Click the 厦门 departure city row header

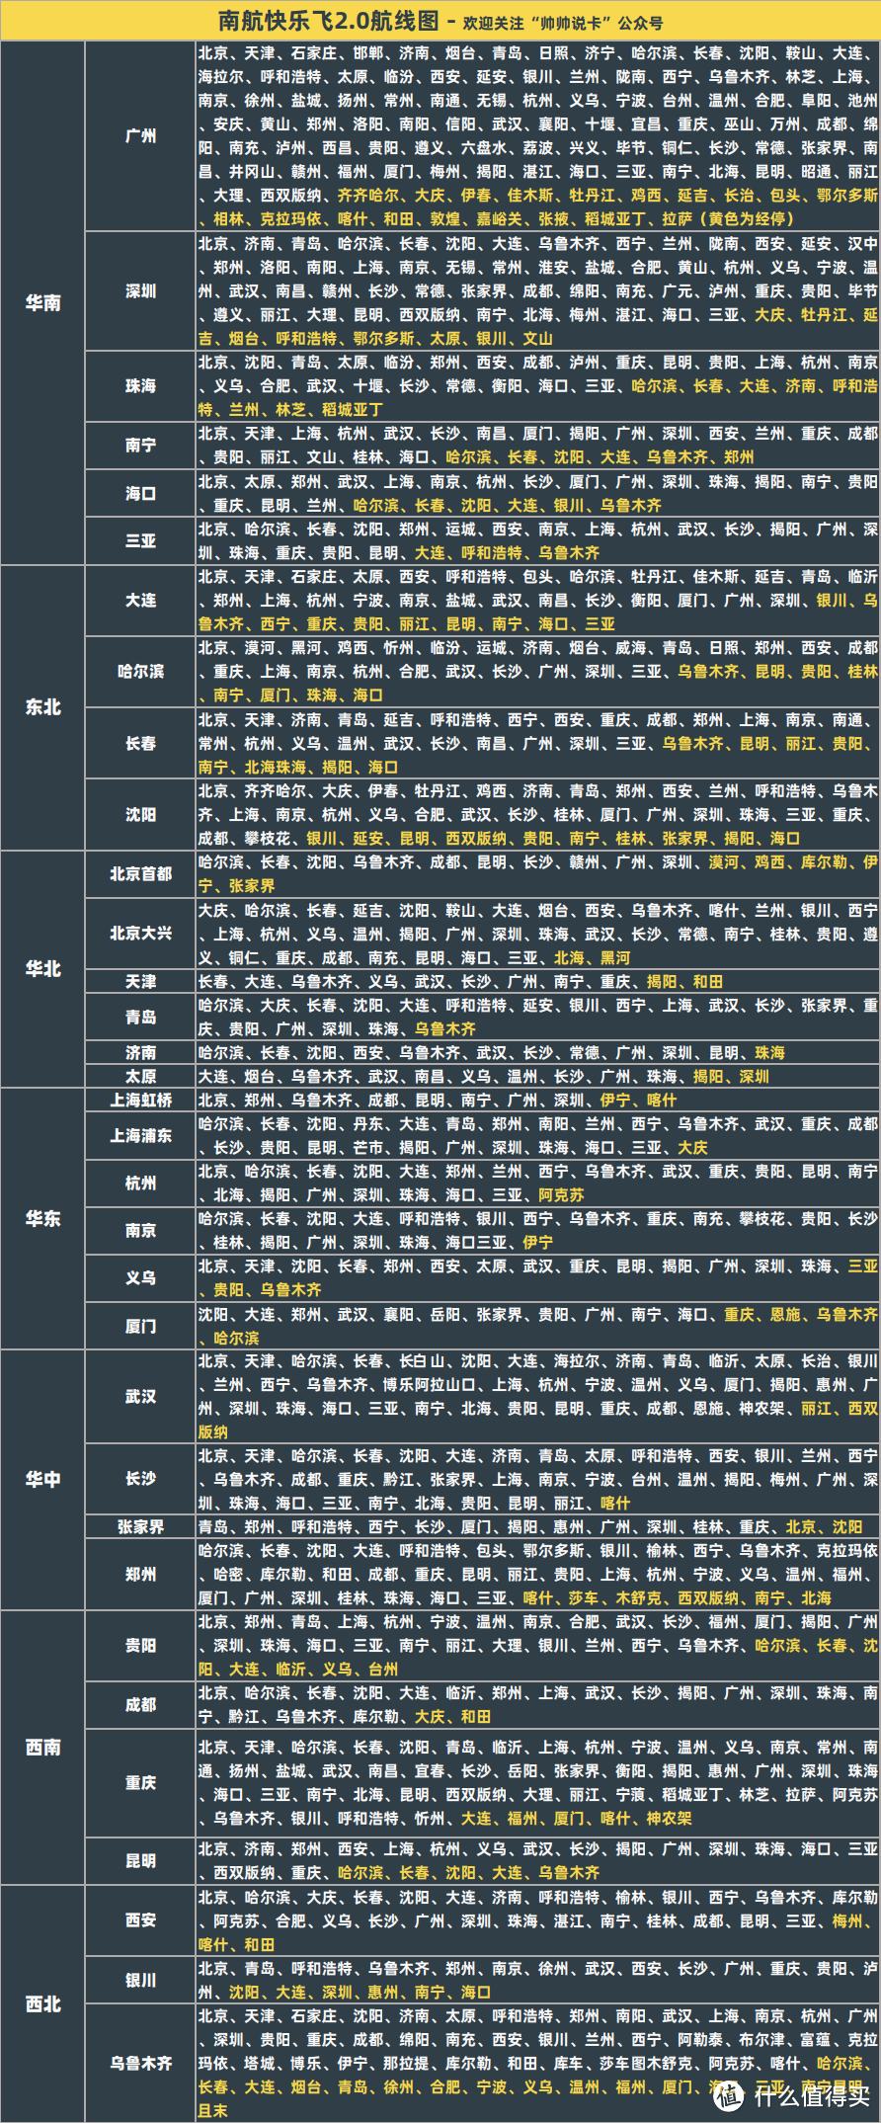141,1326
